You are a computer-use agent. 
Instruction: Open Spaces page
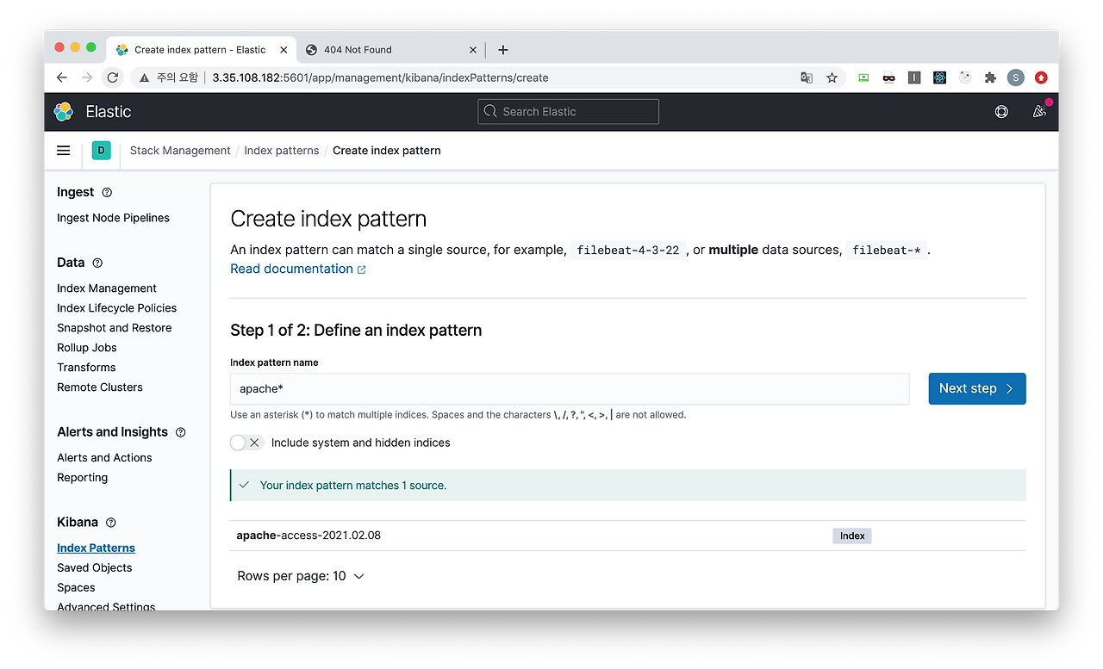[76, 588]
